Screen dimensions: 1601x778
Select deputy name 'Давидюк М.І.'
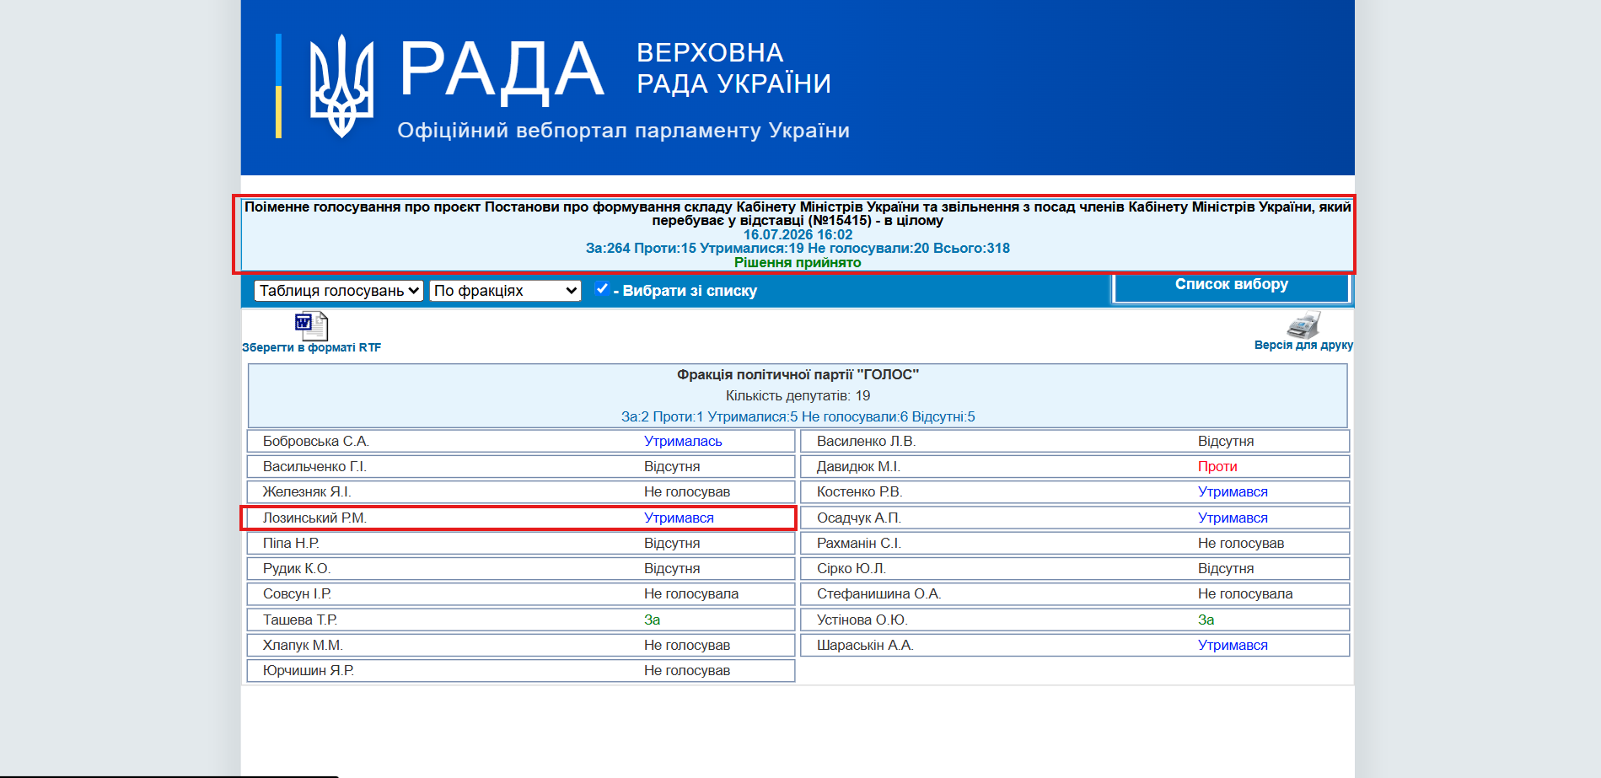coord(858,467)
